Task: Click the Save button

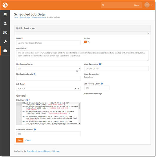Action: 20,140
